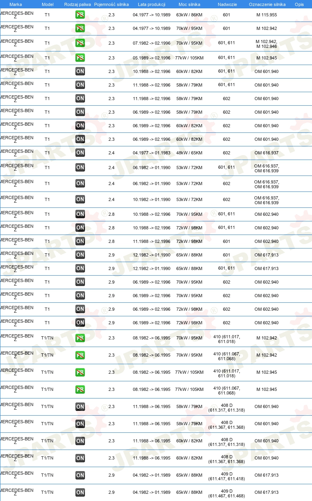This screenshot has height=501, width=312.
Task: Click the Marka column header
Action: point(16,4)
